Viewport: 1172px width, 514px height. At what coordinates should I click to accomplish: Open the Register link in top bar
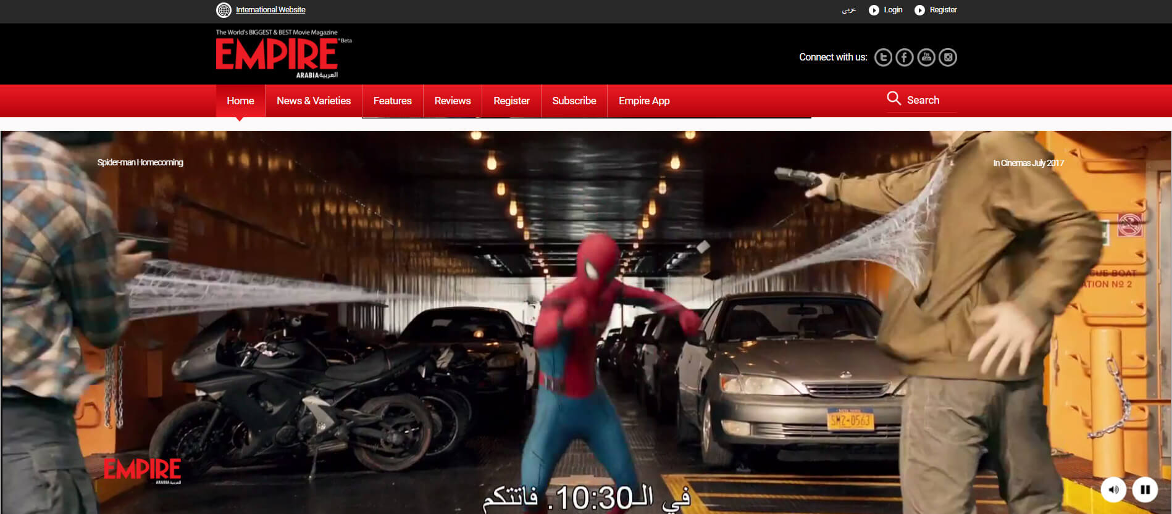coord(943,10)
